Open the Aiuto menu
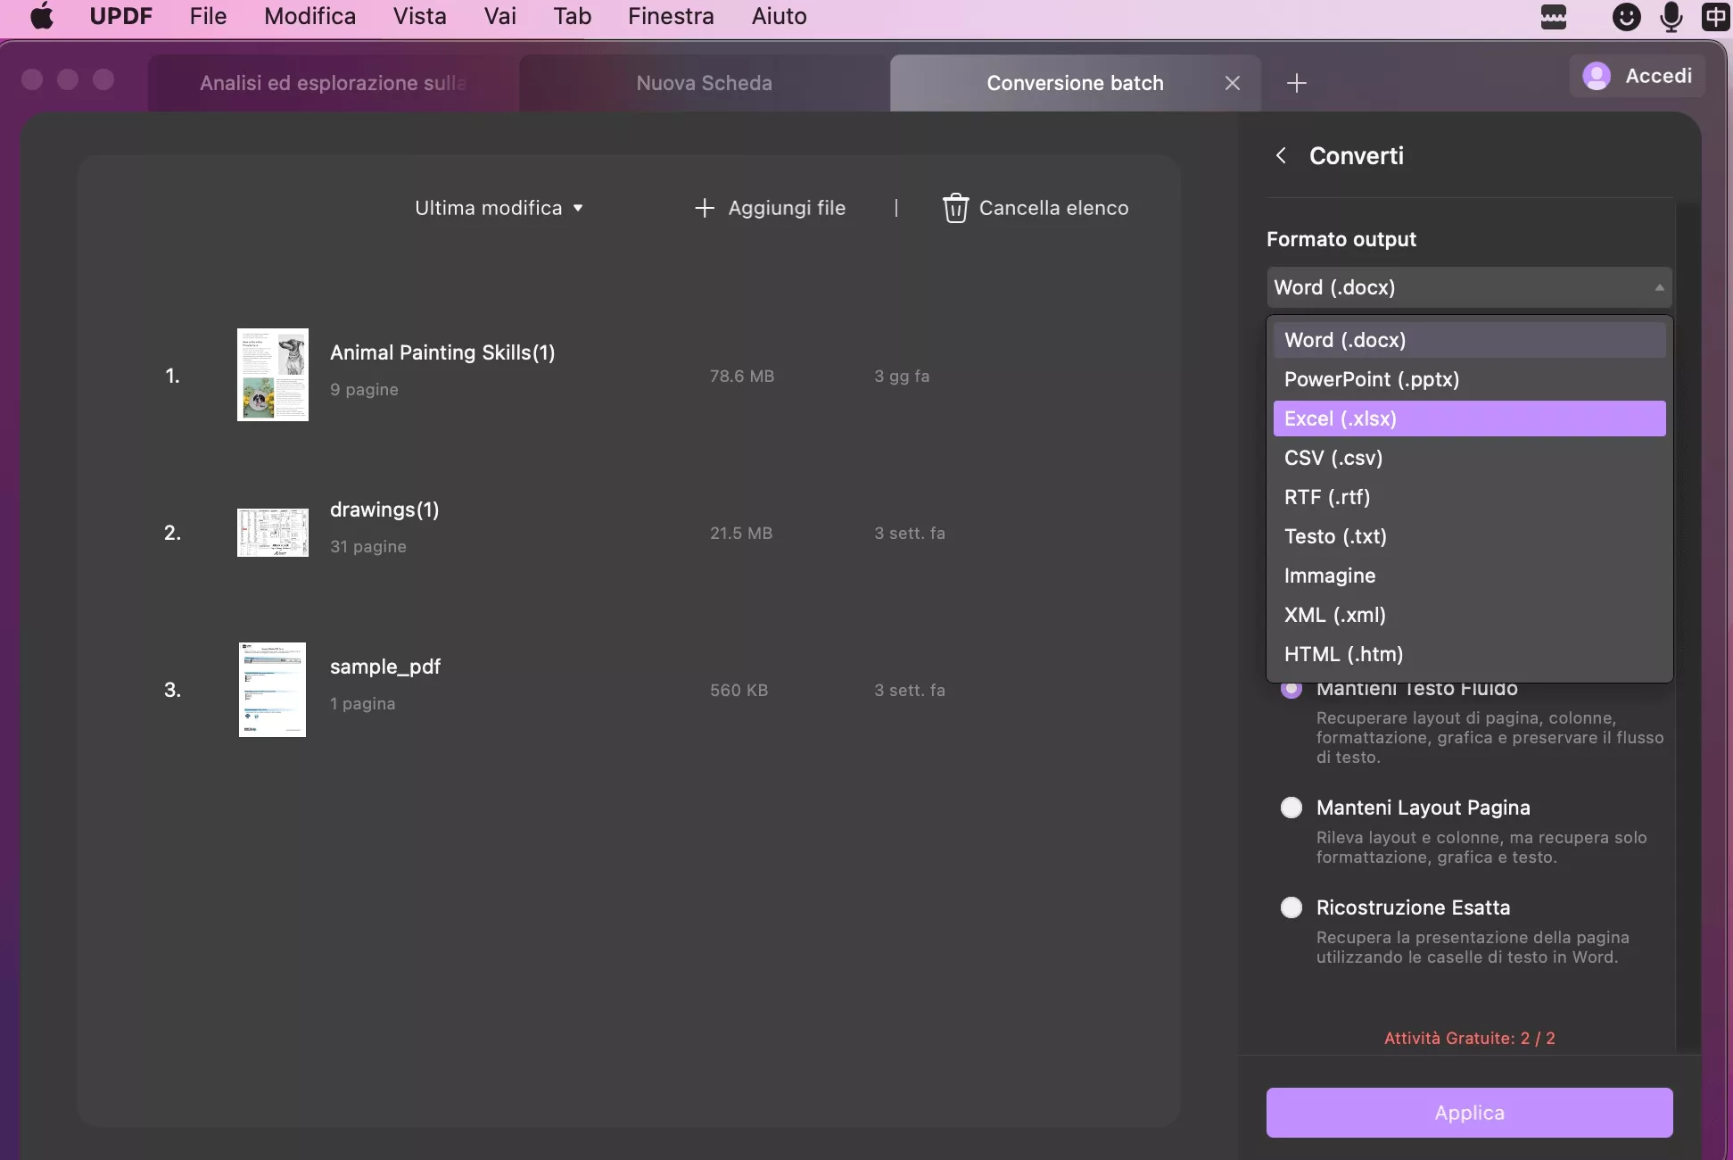The height and width of the screenshot is (1160, 1733). [x=780, y=16]
